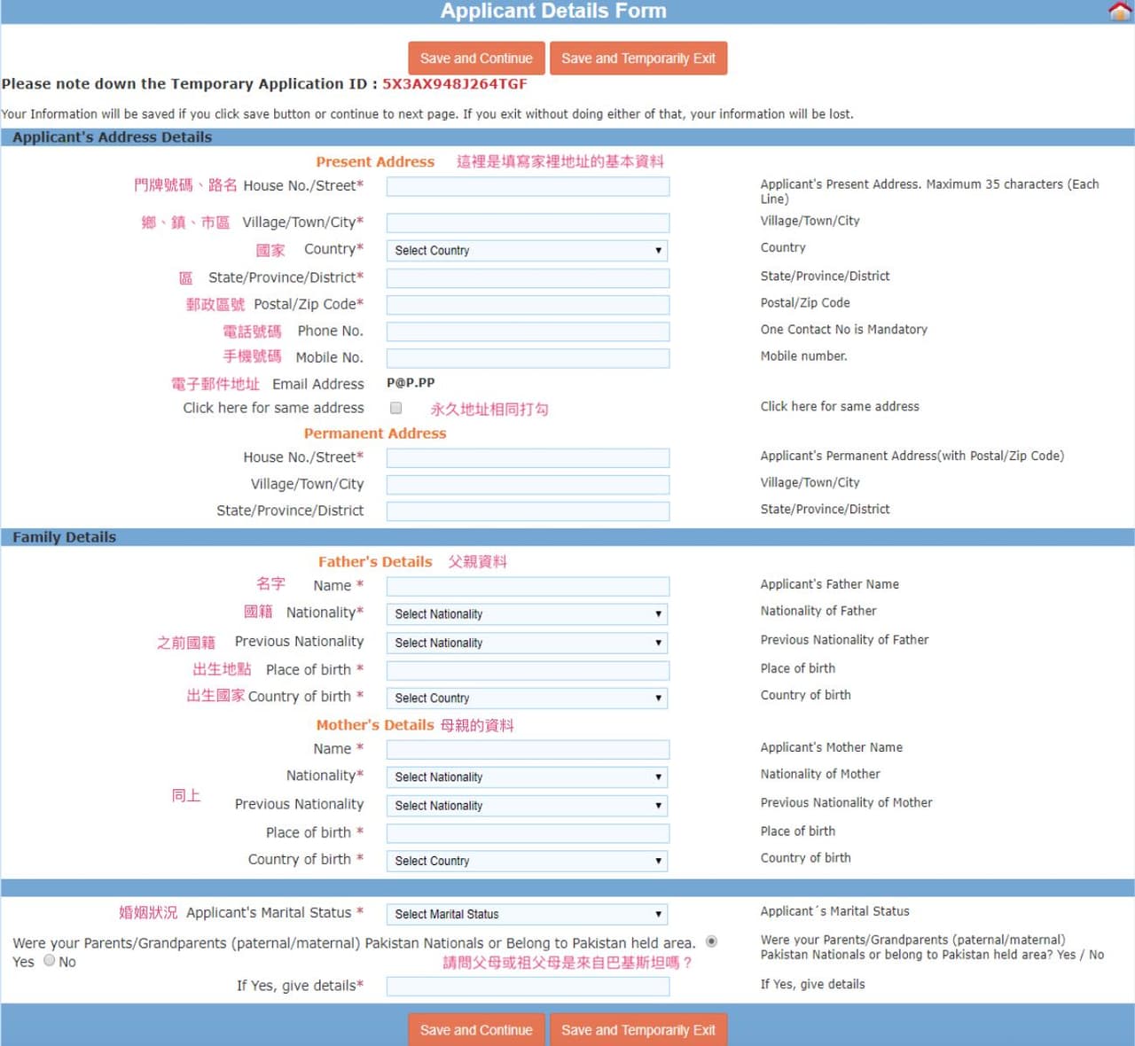Focus Permanent Address State/Province/District field
This screenshot has width=1135, height=1046.
click(x=528, y=511)
